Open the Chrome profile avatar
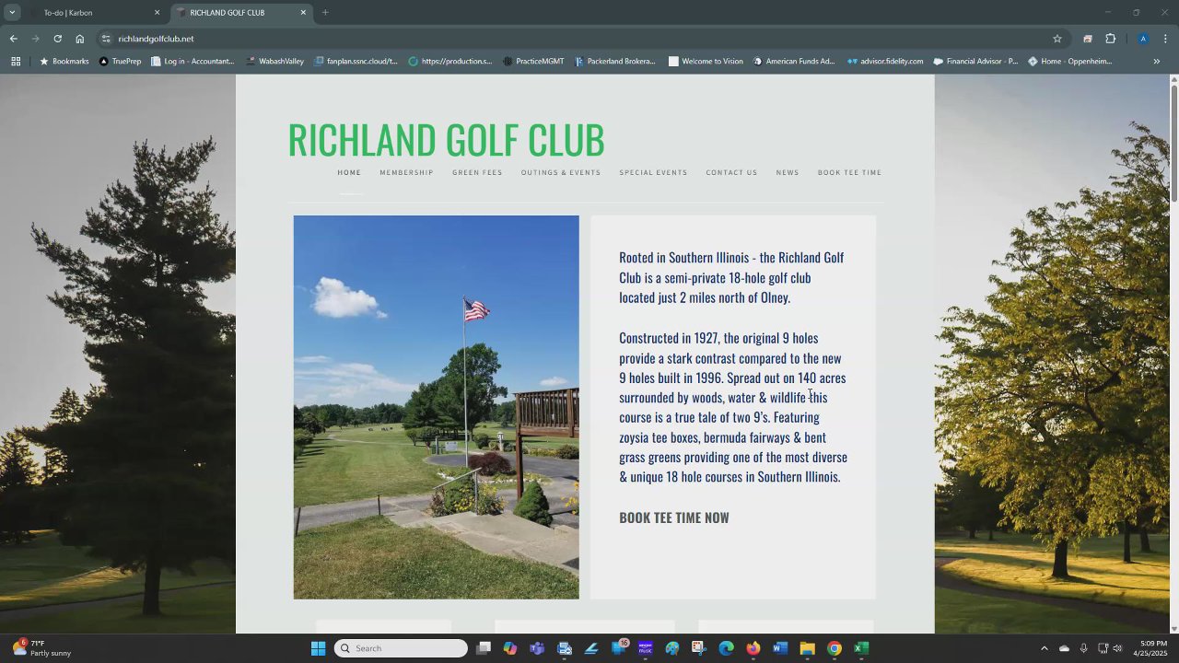This screenshot has height=663, width=1179. [1143, 39]
